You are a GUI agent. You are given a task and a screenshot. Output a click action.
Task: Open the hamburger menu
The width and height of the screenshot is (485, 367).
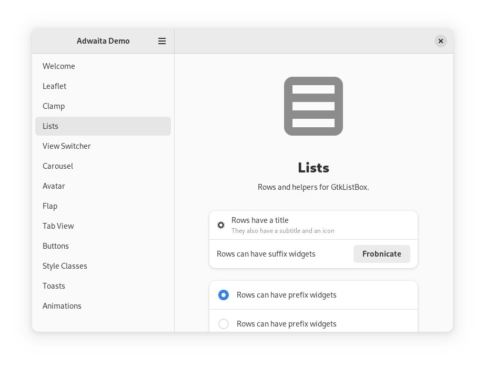[x=162, y=41]
